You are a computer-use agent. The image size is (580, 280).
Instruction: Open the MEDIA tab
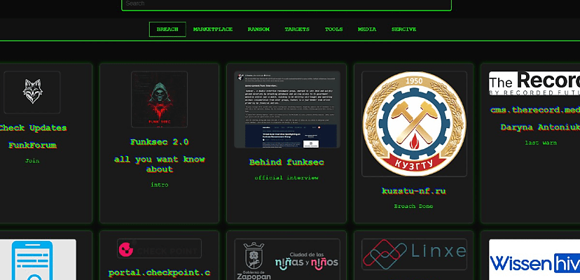pos(367,29)
